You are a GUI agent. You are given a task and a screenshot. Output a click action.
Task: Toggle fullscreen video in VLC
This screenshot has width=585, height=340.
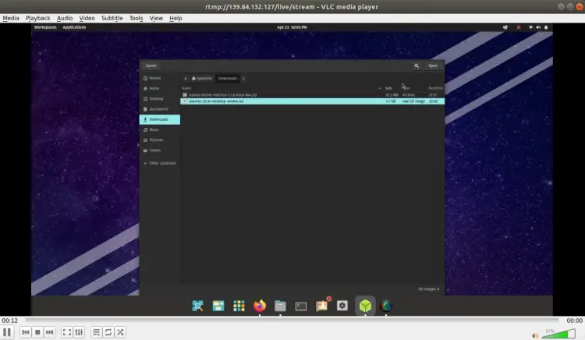pyautogui.click(x=67, y=332)
